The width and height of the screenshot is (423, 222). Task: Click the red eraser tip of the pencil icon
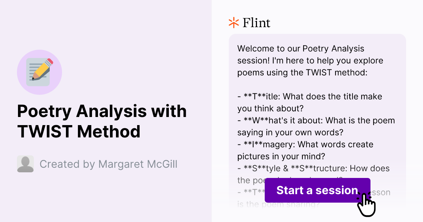point(49,61)
